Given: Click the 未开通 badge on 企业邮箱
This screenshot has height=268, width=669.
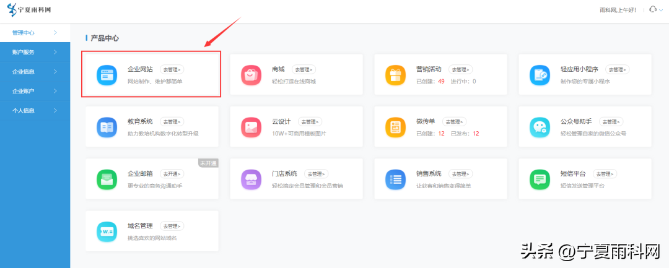Looking at the screenshot, I should tap(208, 163).
